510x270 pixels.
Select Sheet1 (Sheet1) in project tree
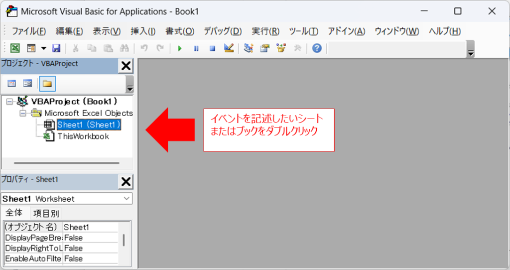point(89,125)
